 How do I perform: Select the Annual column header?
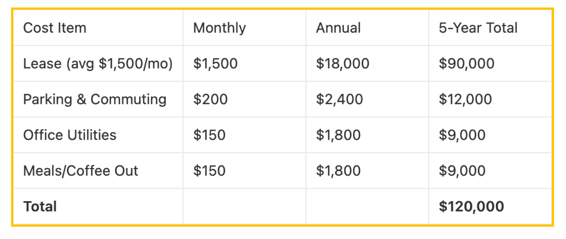367,28
